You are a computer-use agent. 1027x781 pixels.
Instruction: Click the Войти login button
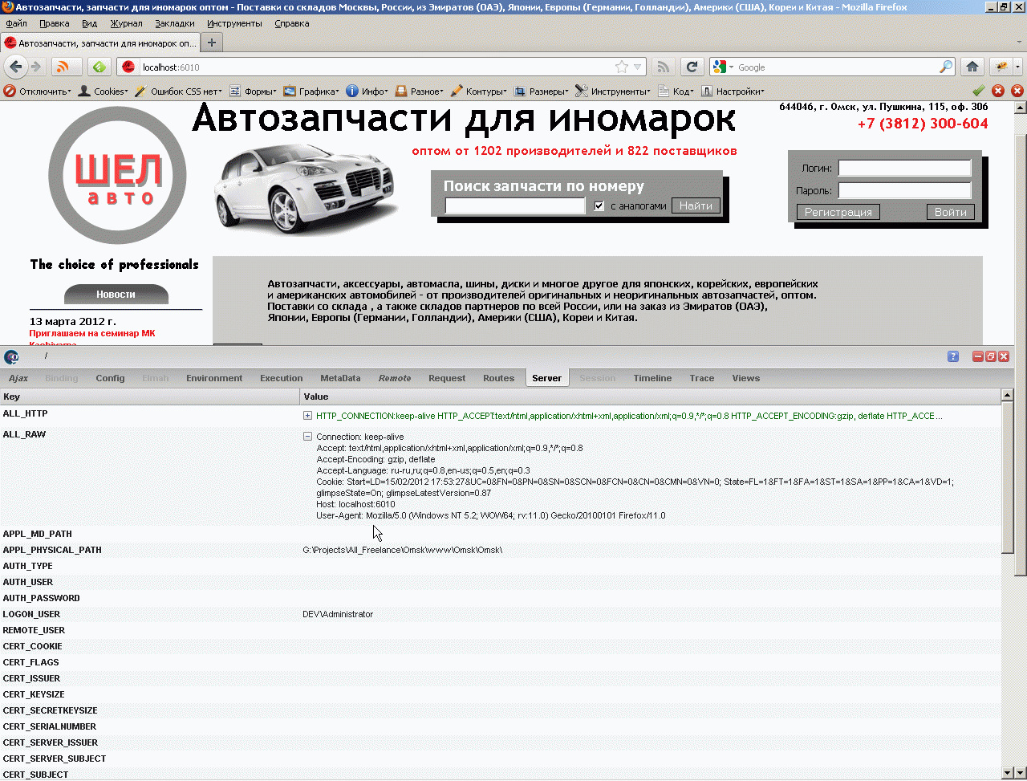click(x=951, y=212)
